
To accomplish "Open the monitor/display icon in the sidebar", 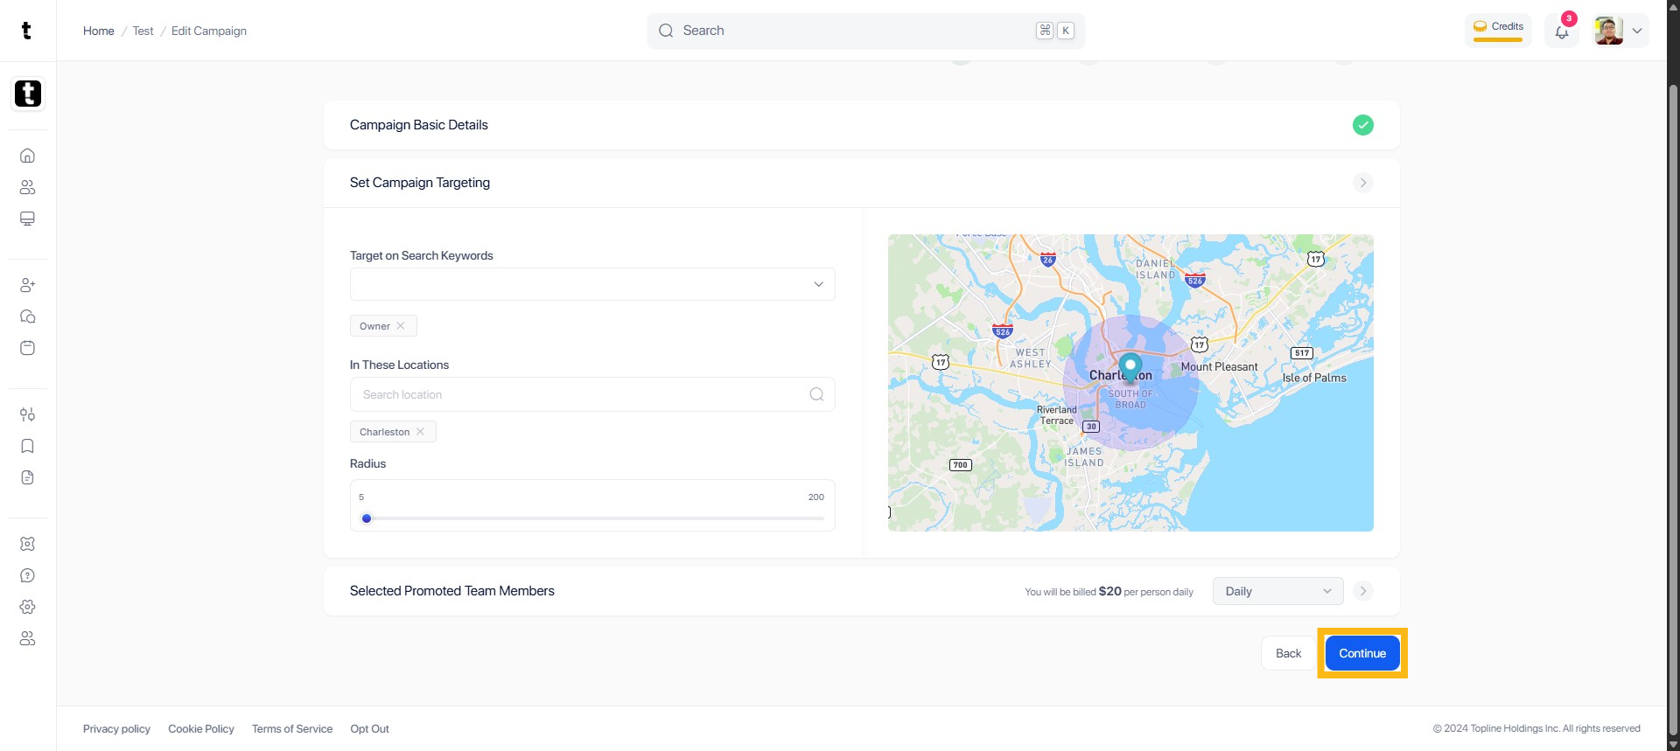I will [x=27, y=219].
